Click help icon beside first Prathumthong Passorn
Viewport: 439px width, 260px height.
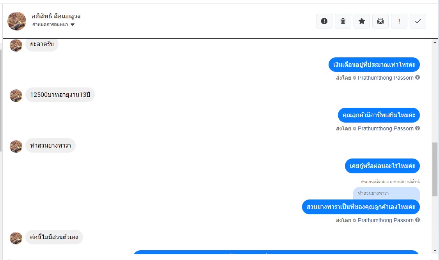tap(418, 78)
